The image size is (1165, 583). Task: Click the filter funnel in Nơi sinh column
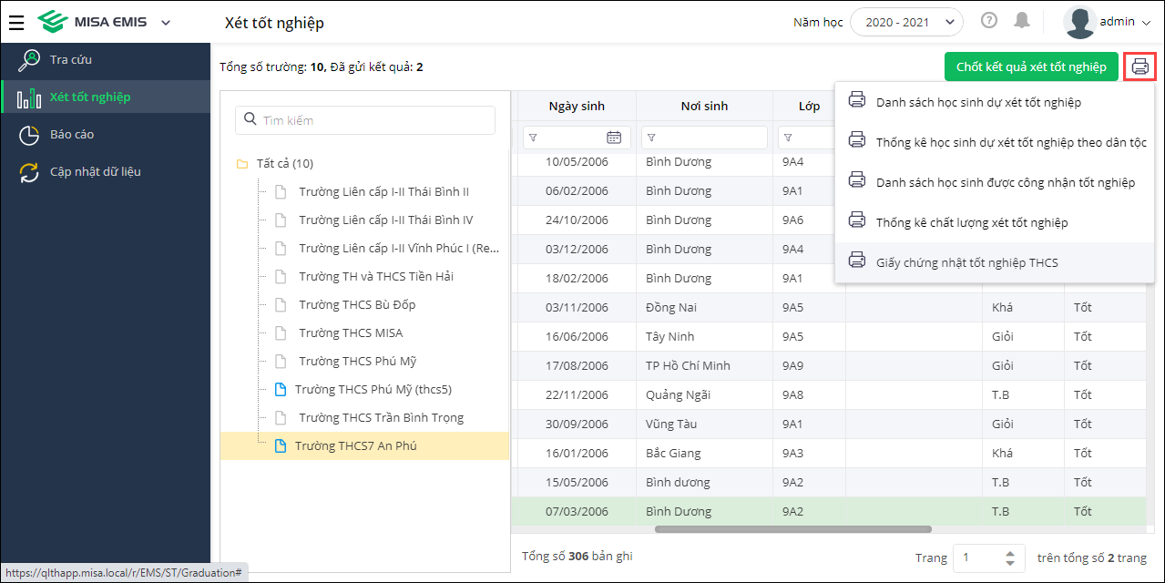(x=652, y=138)
